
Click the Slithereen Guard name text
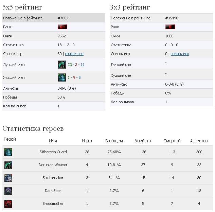53,152
